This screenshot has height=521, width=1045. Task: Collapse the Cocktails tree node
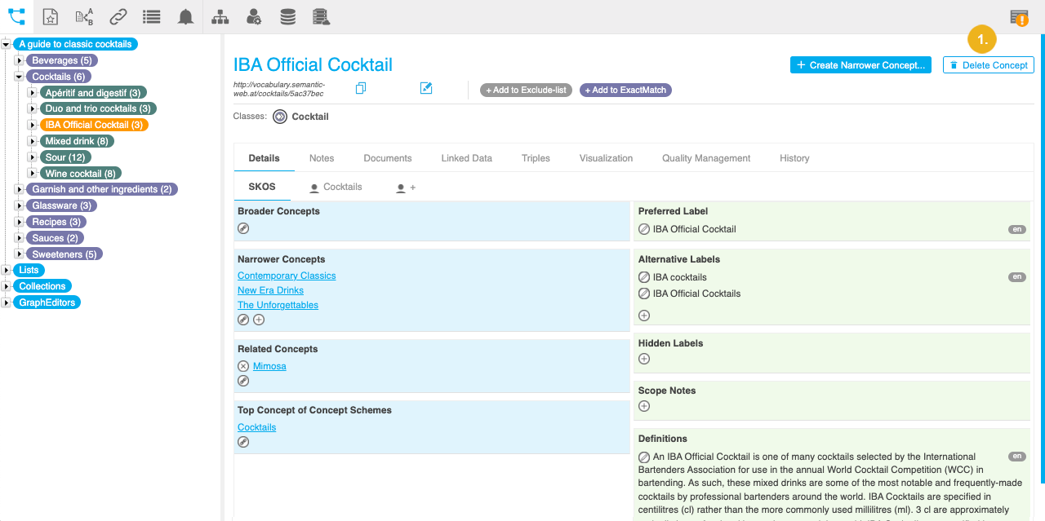point(20,77)
